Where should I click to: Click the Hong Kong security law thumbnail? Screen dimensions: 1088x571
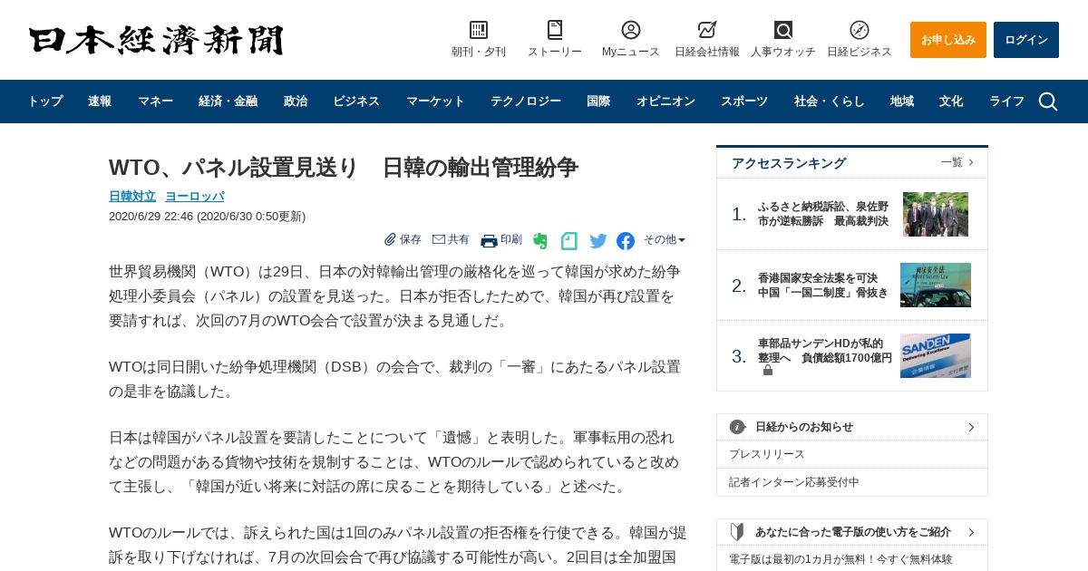pos(936,285)
